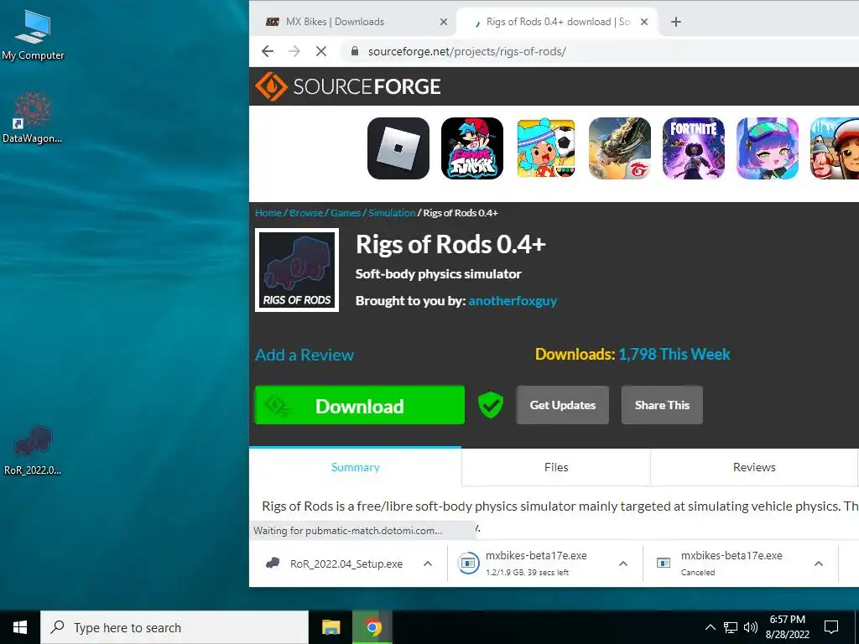Click the green shield checkmark icon
The height and width of the screenshot is (644, 859).
pos(490,405)
